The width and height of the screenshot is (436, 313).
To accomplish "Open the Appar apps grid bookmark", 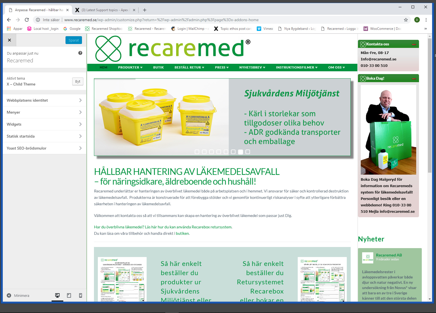I will coord(14,29).
